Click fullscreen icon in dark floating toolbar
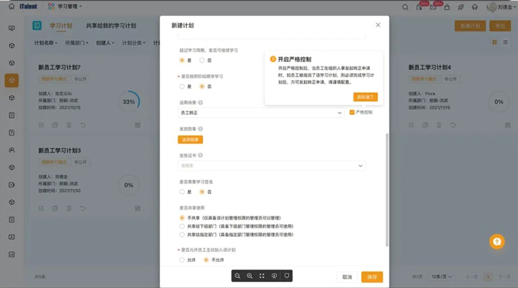The height and width of the screenshot is (288, 518). [x=262, y=276]
